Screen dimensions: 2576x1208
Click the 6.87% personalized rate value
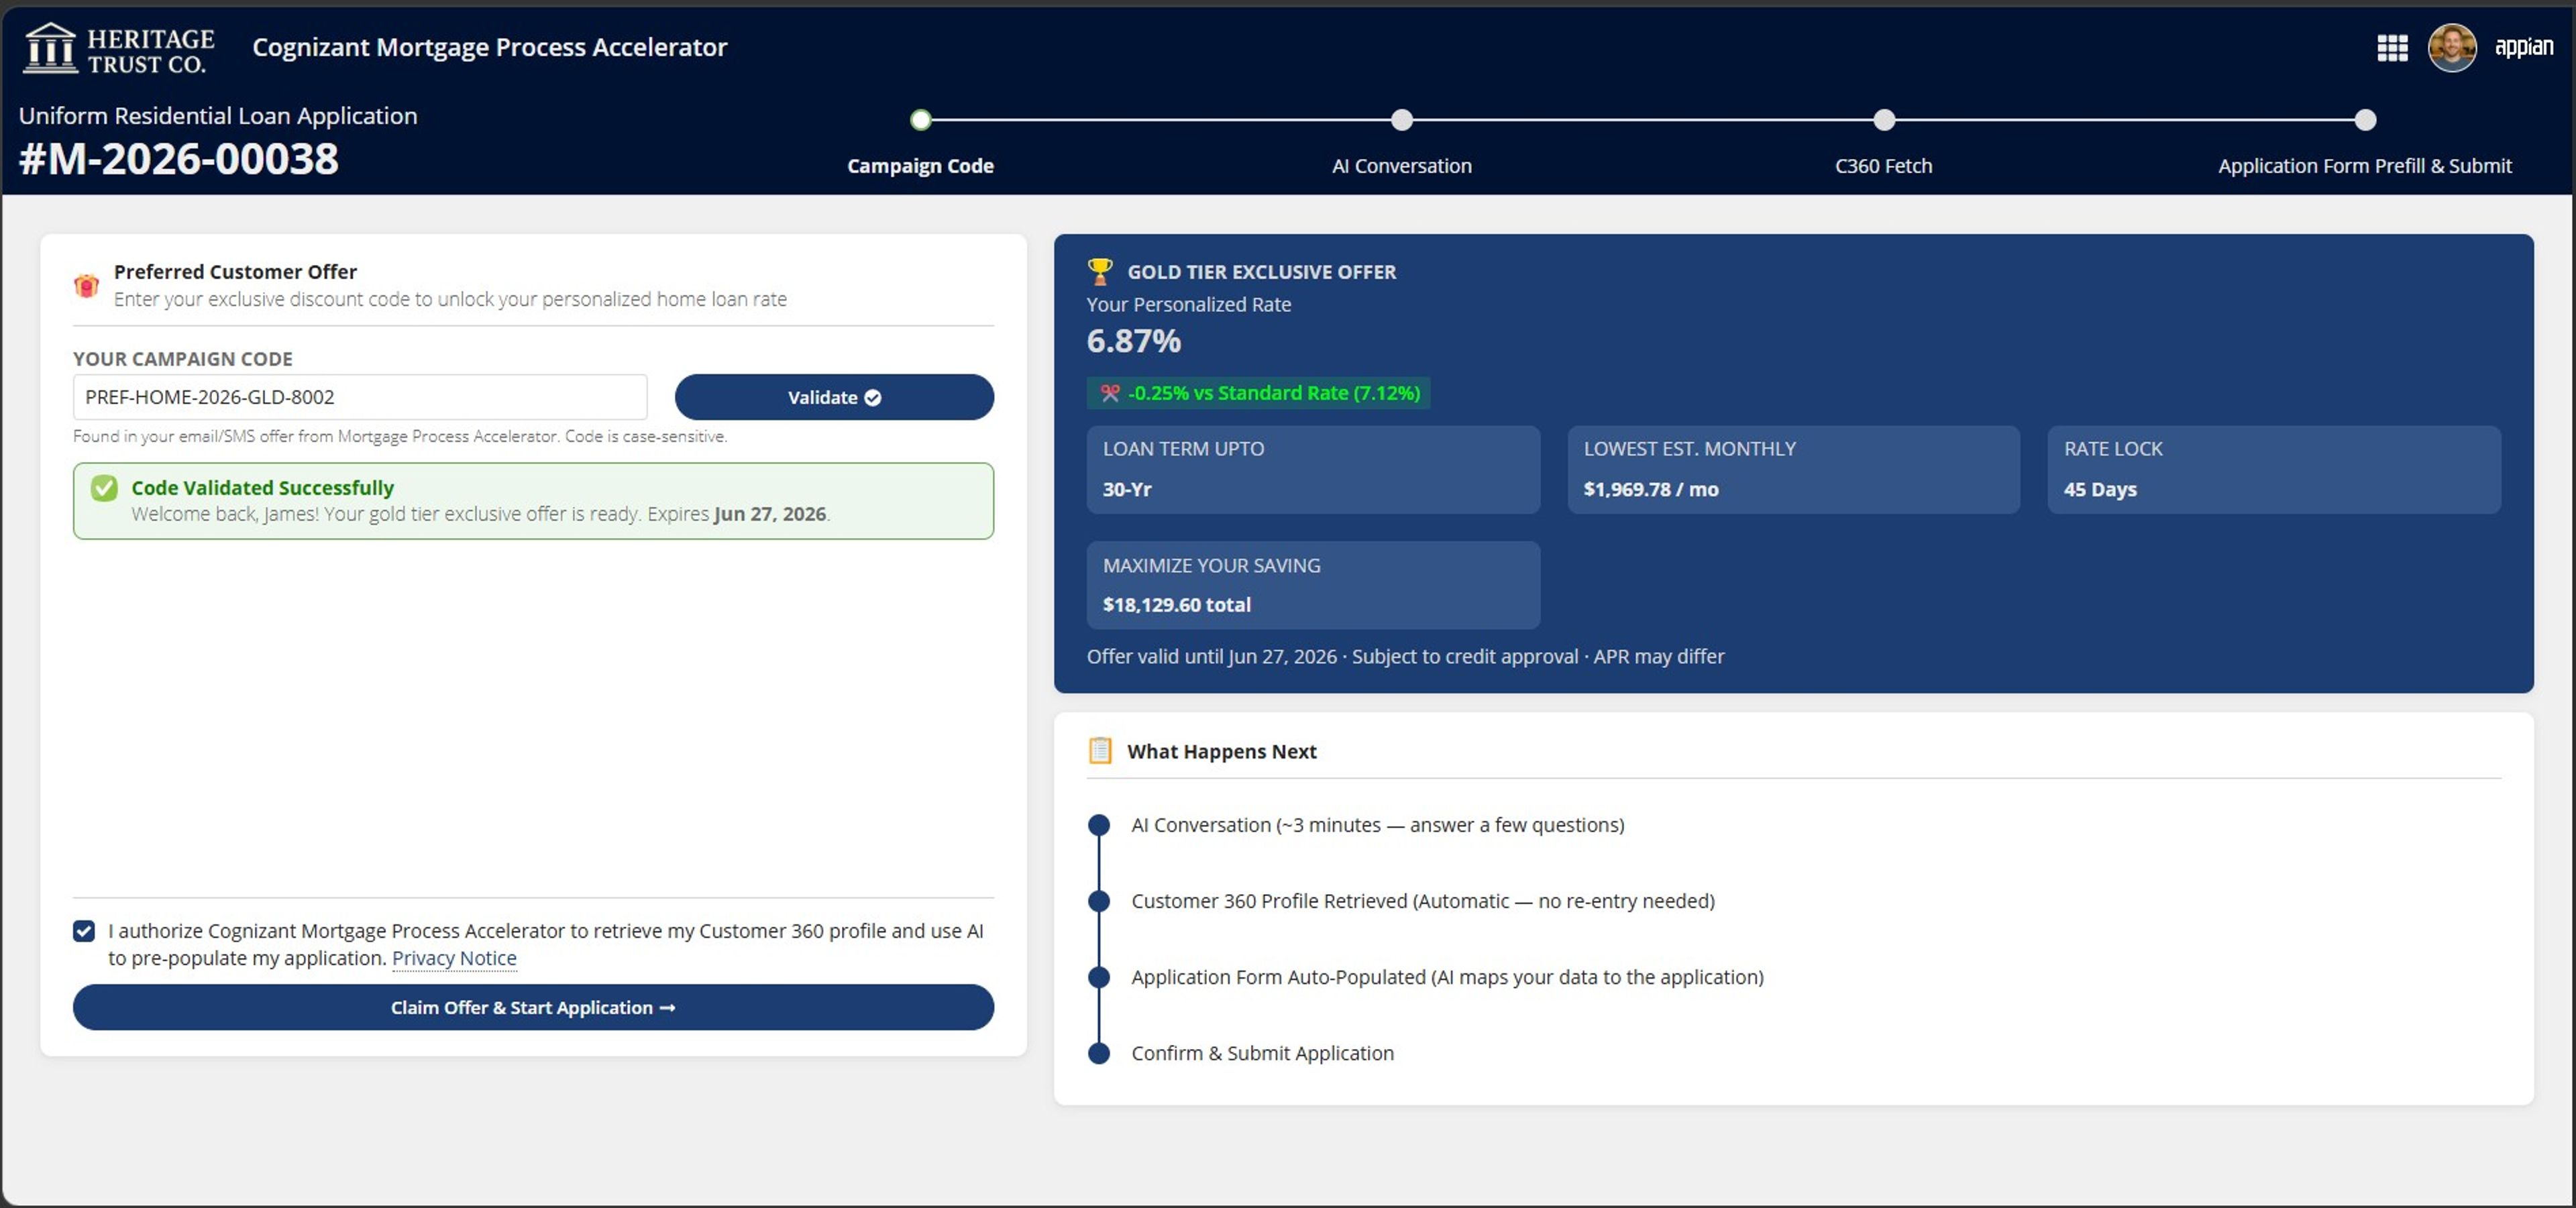click(x=1134, y=341)
